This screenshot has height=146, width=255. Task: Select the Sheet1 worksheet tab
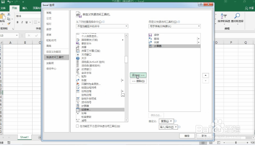pos(24,137)
